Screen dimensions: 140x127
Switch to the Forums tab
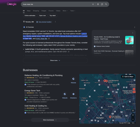(51, 11)
